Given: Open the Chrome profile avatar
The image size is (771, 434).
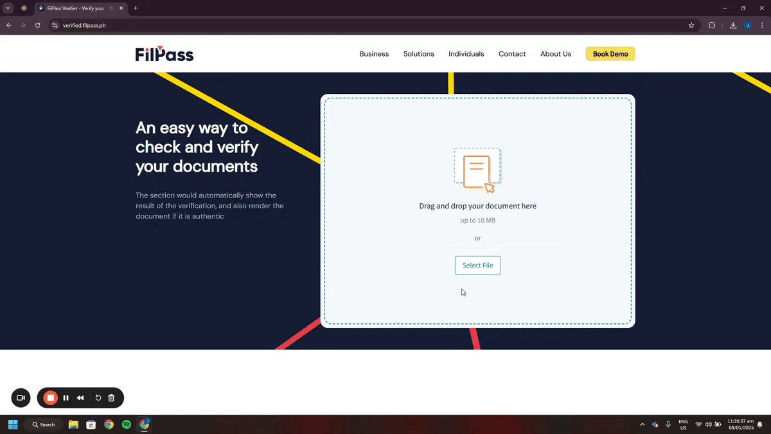Looking at the screenshot, I should [x=747, y=25].
